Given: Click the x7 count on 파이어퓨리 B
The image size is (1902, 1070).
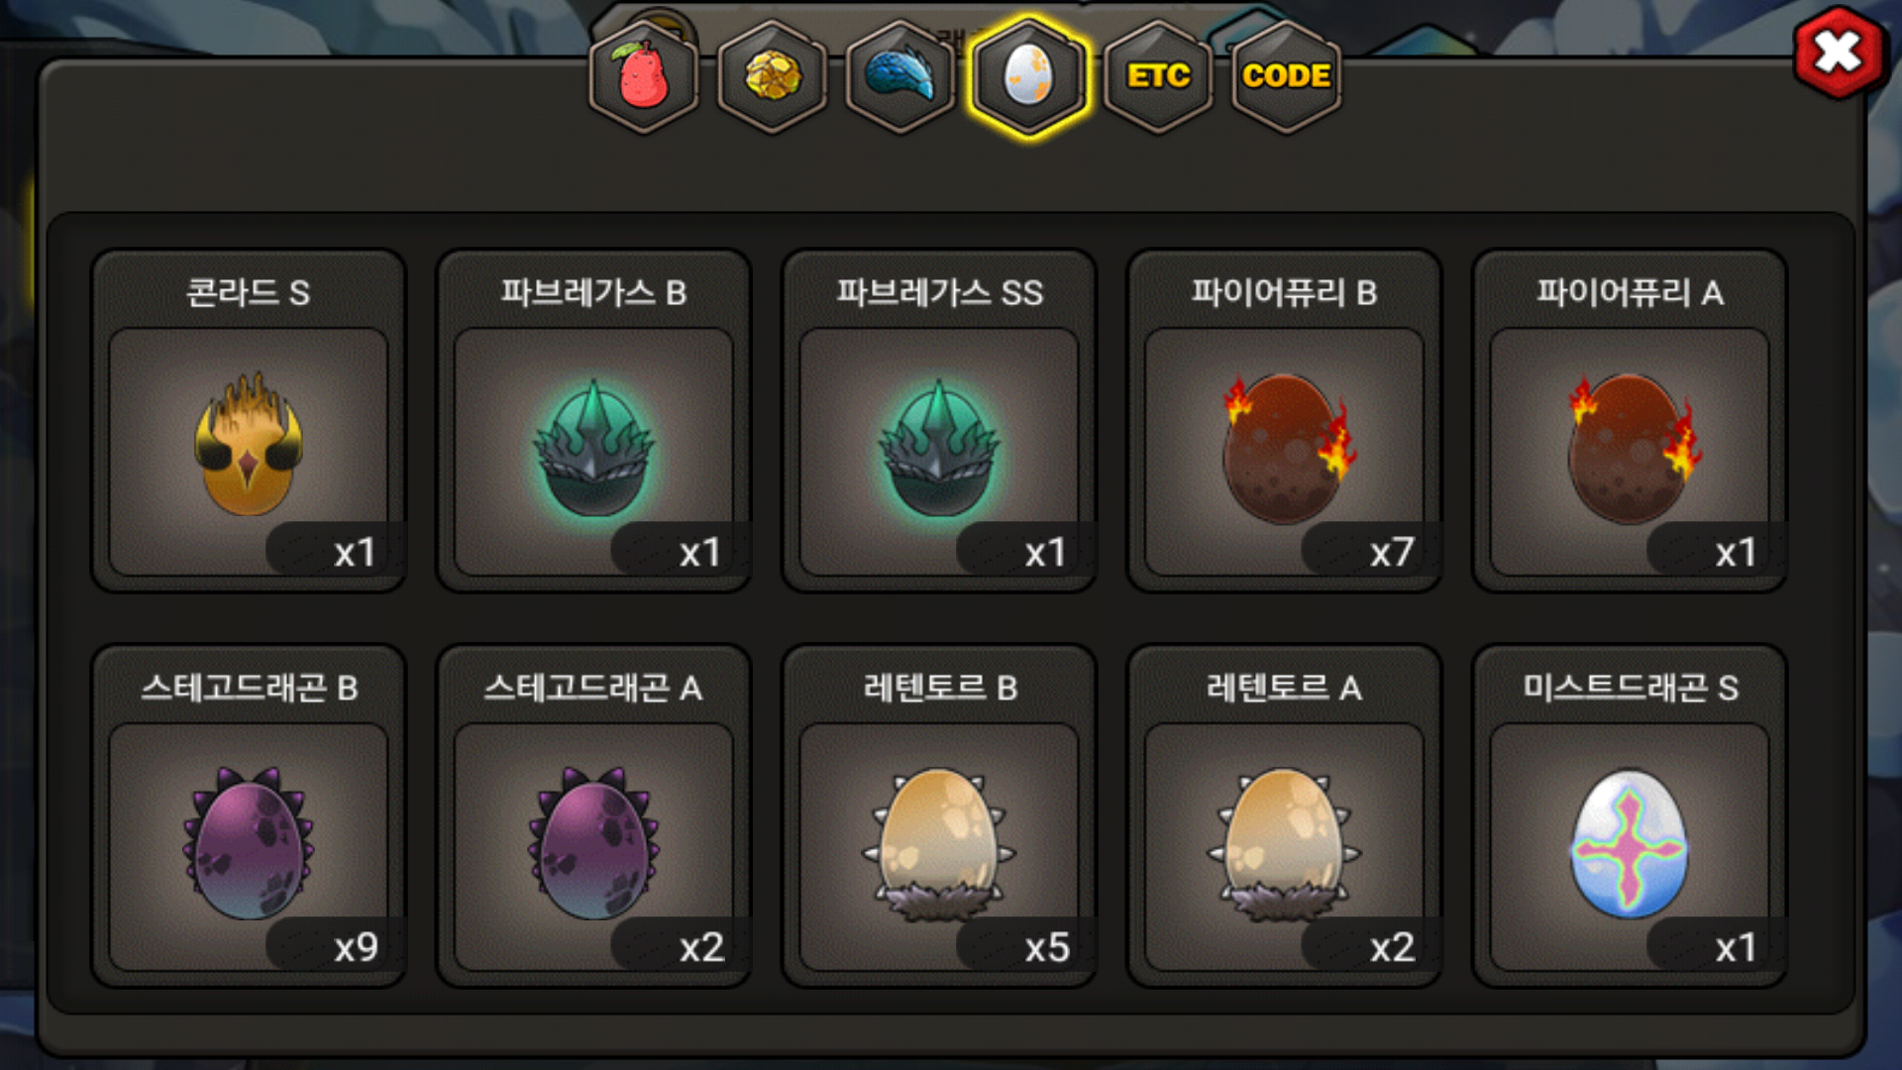Looking at the screenshot, I should (1392, 553).
